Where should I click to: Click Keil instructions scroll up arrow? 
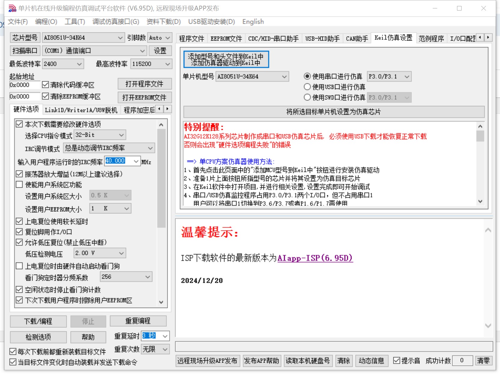[480, 126]
